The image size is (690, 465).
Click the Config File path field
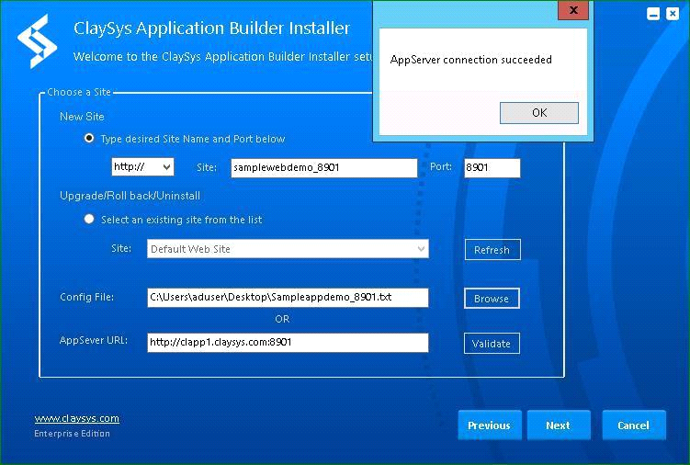pos(288,298)
